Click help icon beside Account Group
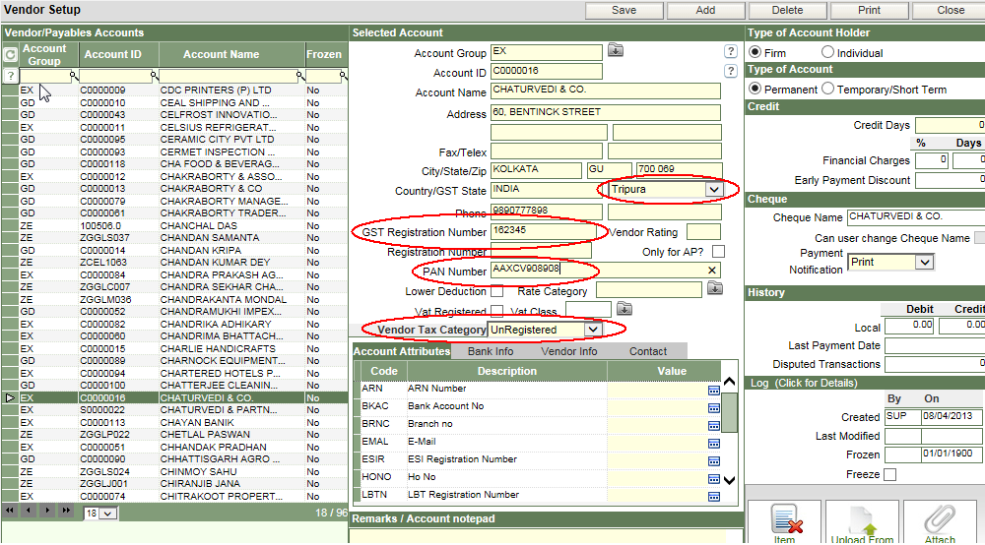985x545 pixels. 730,51
